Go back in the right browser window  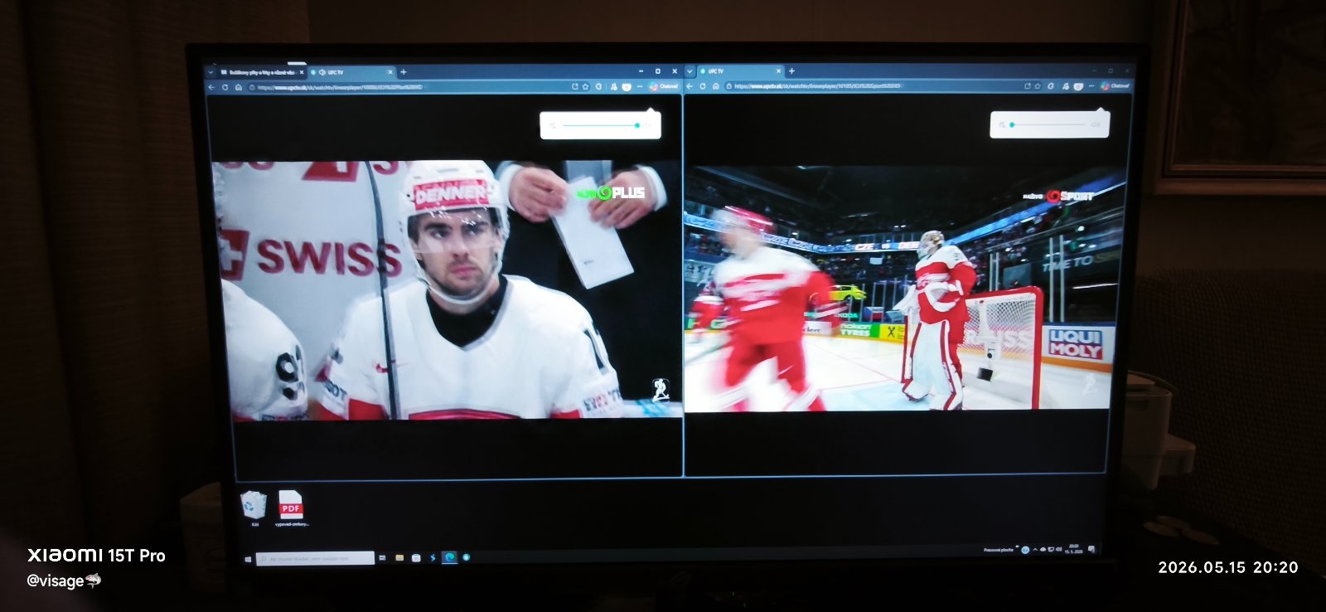click(x=690, y=86)
